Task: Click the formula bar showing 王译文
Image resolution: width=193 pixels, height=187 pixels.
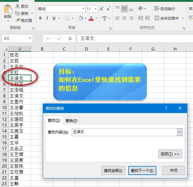Action: pos(135,39)
